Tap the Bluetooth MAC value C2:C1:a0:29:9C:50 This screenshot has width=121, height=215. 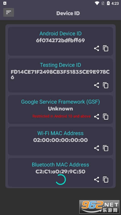[61, 171]
